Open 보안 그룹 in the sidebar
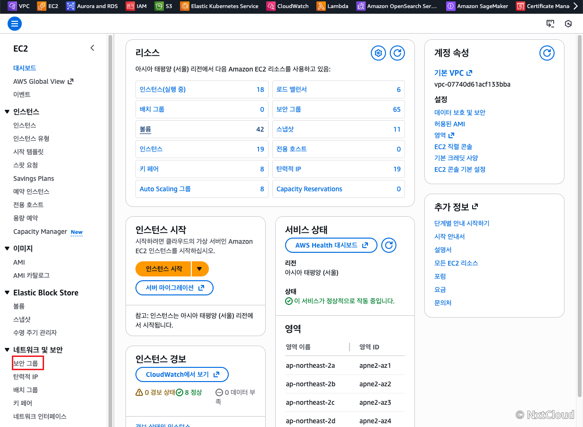The width and height of the screenshot is (583, 427). (26, 364)
